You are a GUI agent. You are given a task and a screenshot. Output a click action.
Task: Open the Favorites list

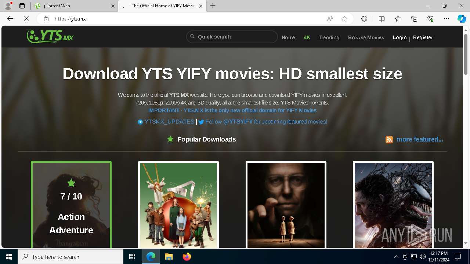click(x=398, y=19)
